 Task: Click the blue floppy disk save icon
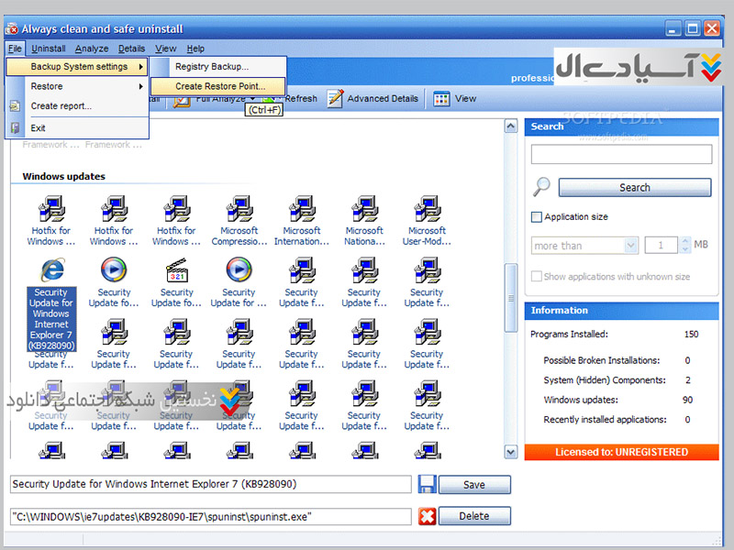(x=427, y=485)
